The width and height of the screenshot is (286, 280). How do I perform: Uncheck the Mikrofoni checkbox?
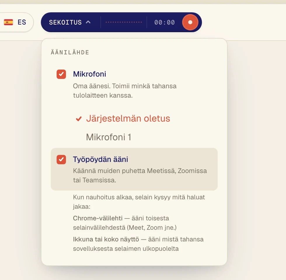point(61,74)
